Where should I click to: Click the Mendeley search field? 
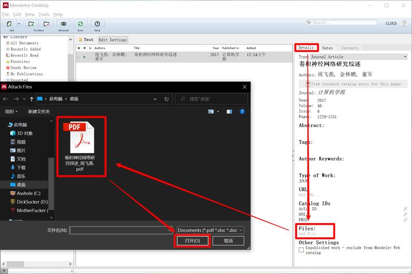pyautogui.click(x=342, y=22)
